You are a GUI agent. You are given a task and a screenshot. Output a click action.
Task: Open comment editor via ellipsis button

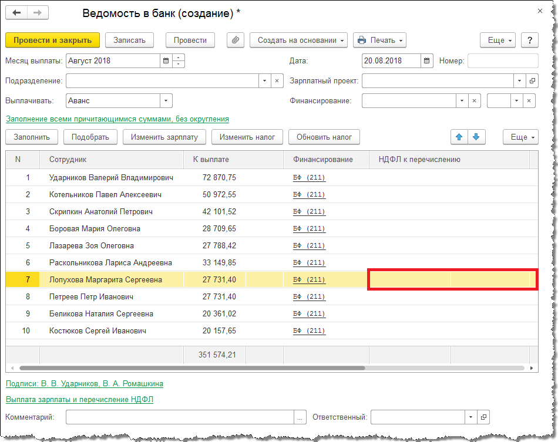point(300,417)
